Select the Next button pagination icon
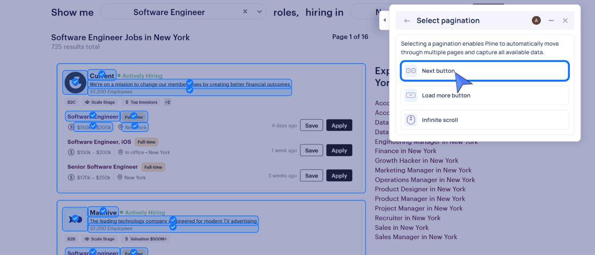 (411, 71)
